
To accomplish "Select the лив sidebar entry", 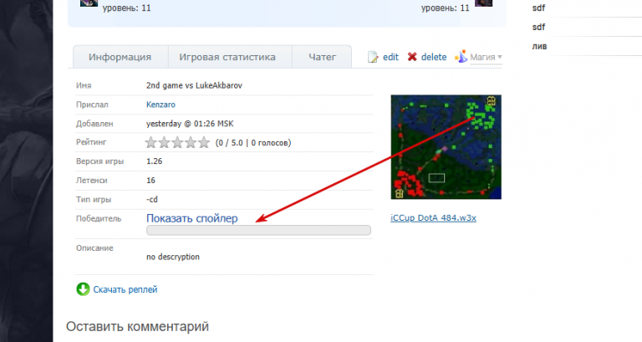I will 539,46.
